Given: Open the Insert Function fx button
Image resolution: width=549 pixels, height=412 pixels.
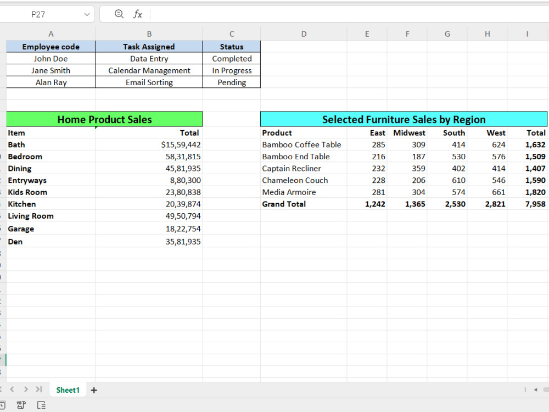Looking at the screenshot, I should coord(138,14).
